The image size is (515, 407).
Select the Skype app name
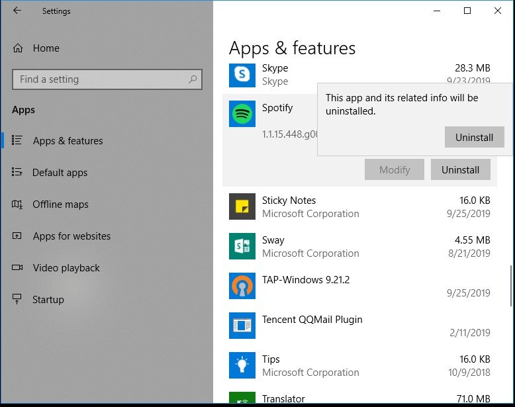coord(275,68)
